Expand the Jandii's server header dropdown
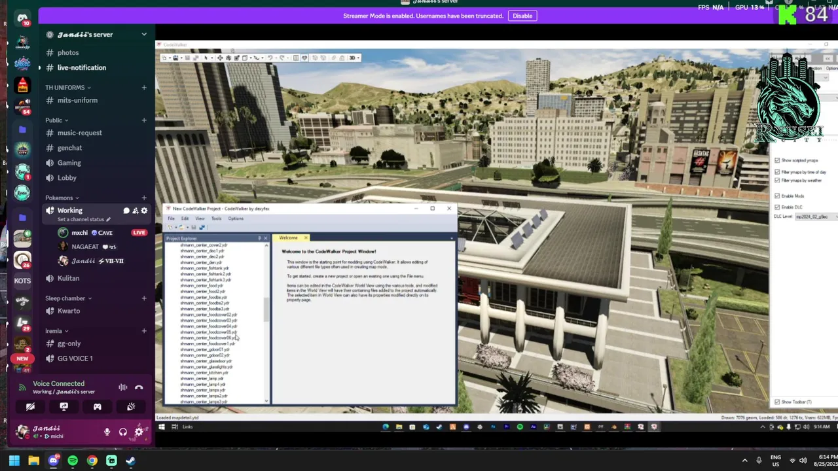 click(x=144, y=34)
